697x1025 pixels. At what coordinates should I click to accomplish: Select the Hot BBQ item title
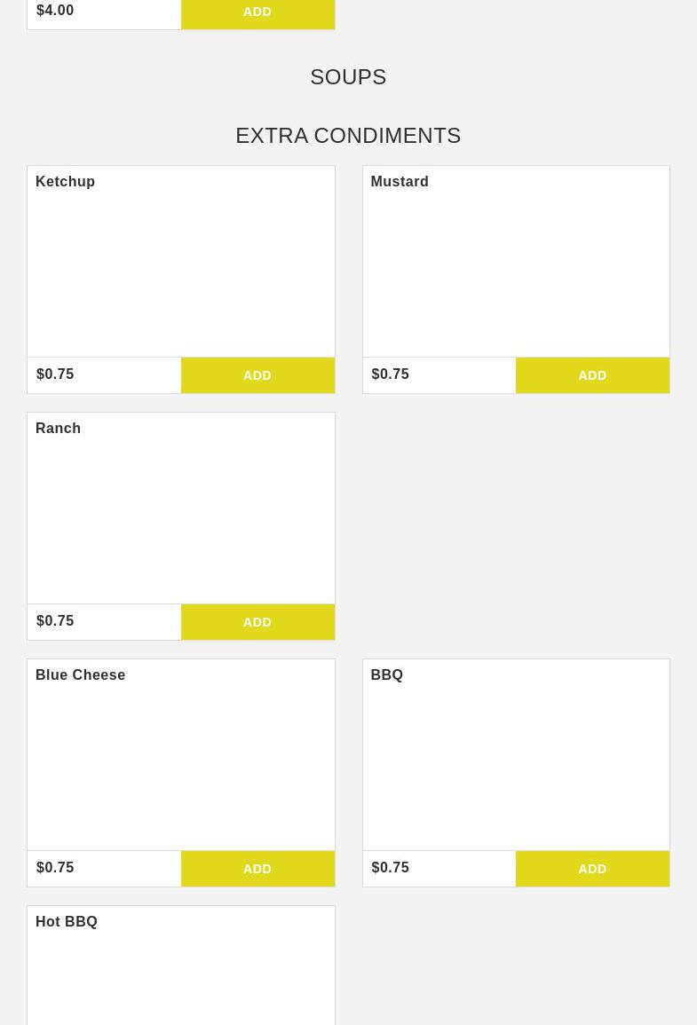coord(66,922)
